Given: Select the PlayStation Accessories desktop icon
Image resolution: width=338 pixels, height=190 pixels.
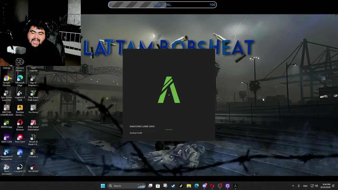Looking at the screenshot, I should click(7, 155).
